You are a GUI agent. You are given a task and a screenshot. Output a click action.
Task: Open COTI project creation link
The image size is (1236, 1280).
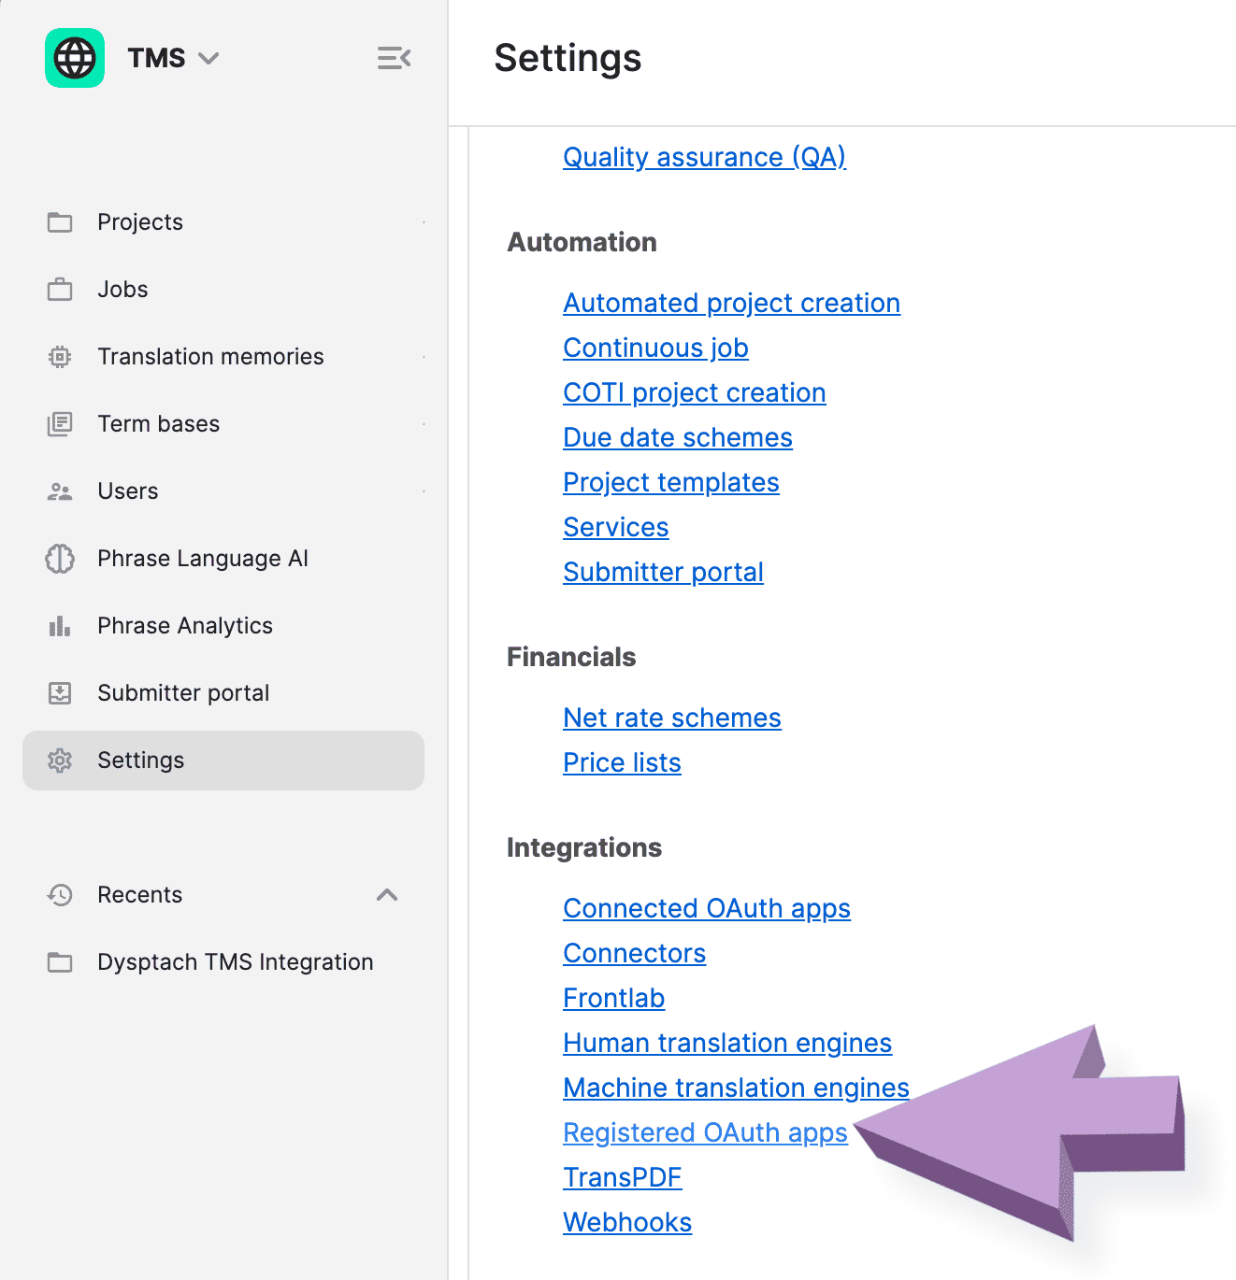[694, 392]
